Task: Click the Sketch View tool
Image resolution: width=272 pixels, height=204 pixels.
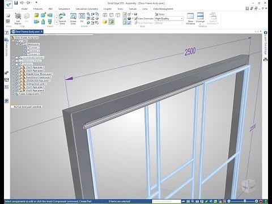Action: pos(62,19)
